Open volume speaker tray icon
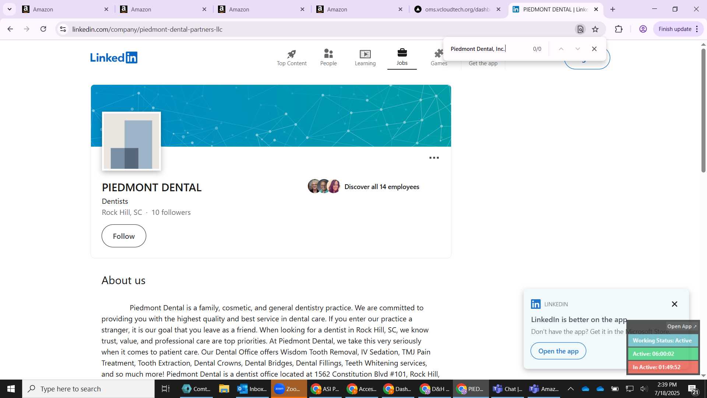Screen dimensions: 707x398 (644, 389)
